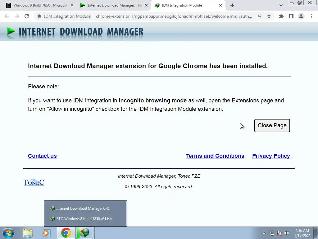Click Chrome taskbar icon
Screen dimensions: 318x239
[x=66, y=233]
